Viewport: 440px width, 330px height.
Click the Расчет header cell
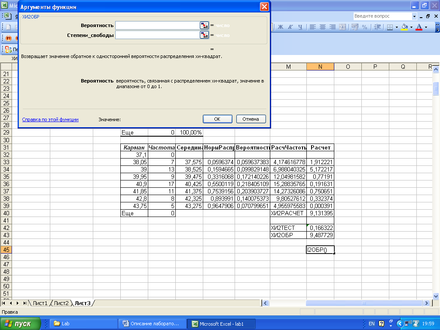click(x=320, y=148)
